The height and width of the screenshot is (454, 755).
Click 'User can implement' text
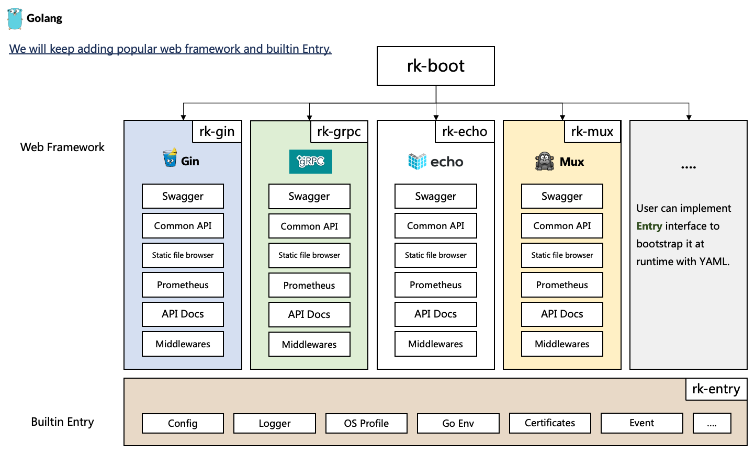pyautogui.click(x=684, y=208)
